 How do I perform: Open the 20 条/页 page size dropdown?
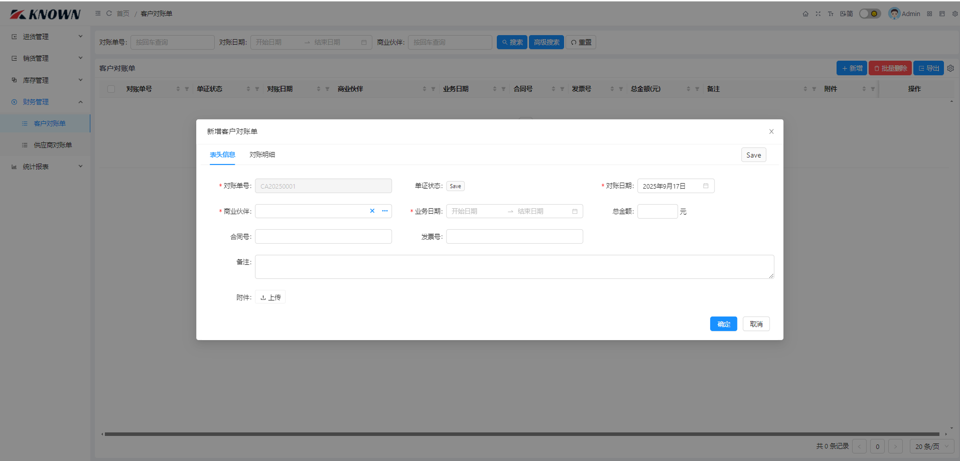(931, 446)
